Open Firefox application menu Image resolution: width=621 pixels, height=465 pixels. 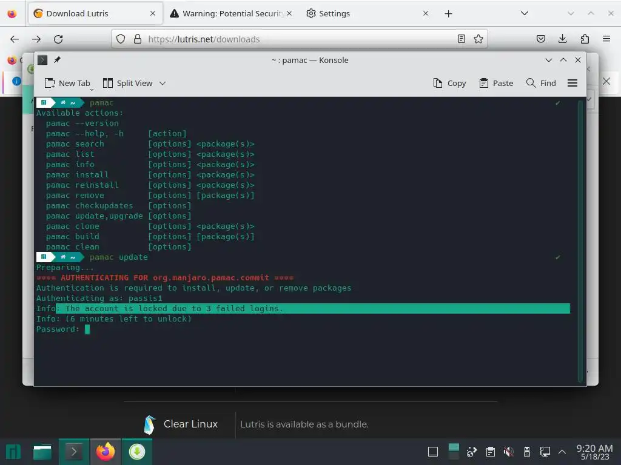point(606,39)
